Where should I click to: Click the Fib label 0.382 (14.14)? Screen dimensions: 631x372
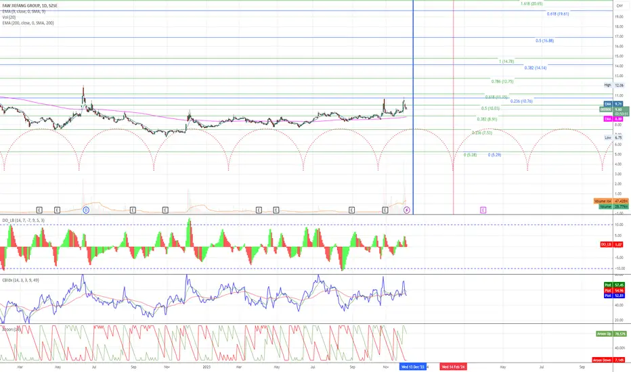pos(536,68)
